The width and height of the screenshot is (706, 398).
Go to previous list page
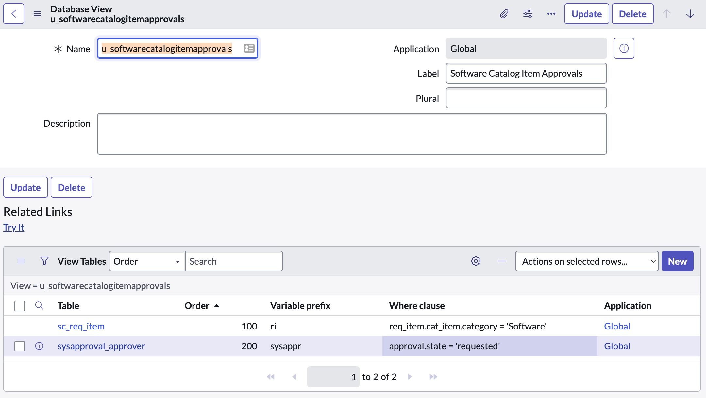coord(294,377)
